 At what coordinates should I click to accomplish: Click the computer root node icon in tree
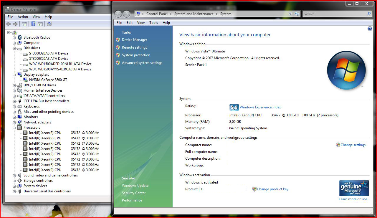click(14, 32)
